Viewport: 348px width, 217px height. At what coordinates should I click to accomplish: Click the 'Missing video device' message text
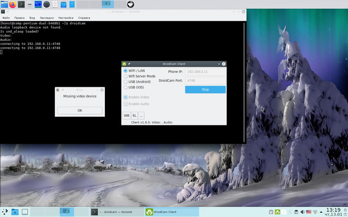80,97
